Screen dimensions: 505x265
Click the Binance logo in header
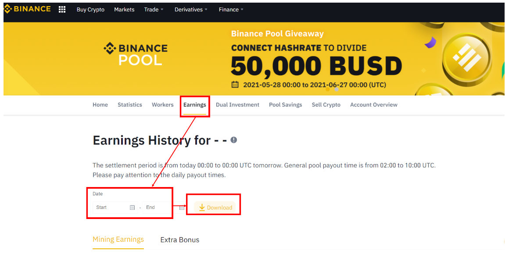(27, 9)
